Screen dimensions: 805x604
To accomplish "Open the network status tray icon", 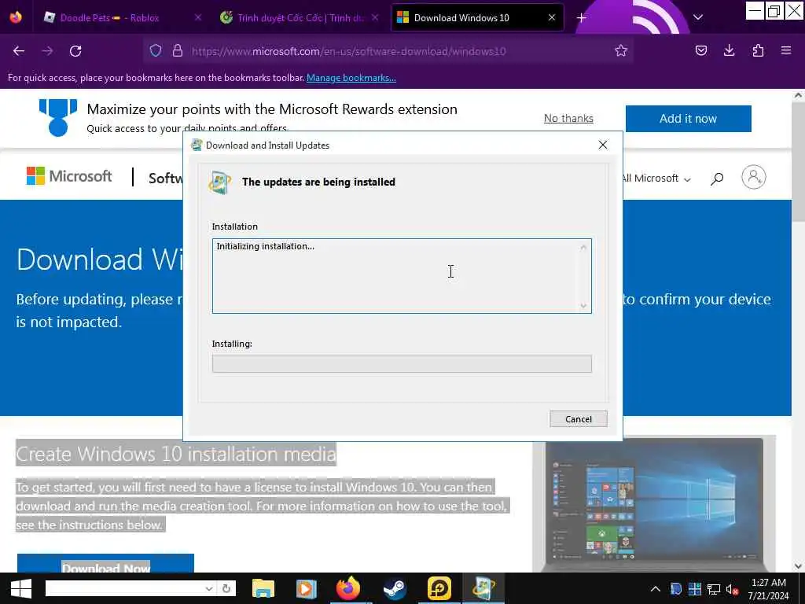I will point(714,588).
